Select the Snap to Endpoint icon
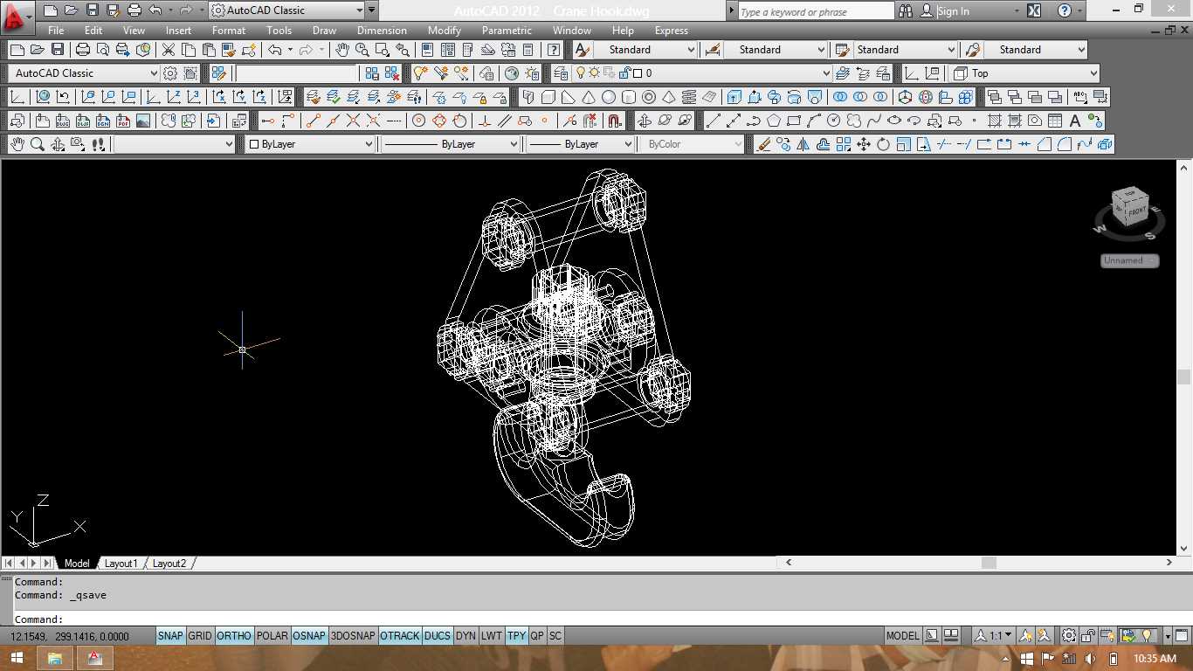 click(314, 121)
